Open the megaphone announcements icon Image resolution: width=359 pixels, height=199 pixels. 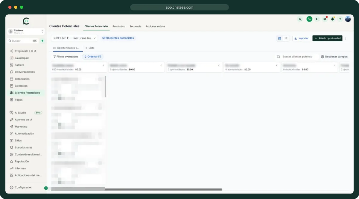pos(325,19)
